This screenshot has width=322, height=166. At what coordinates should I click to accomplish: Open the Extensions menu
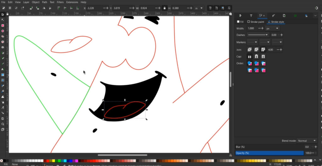tap(72, 2)
